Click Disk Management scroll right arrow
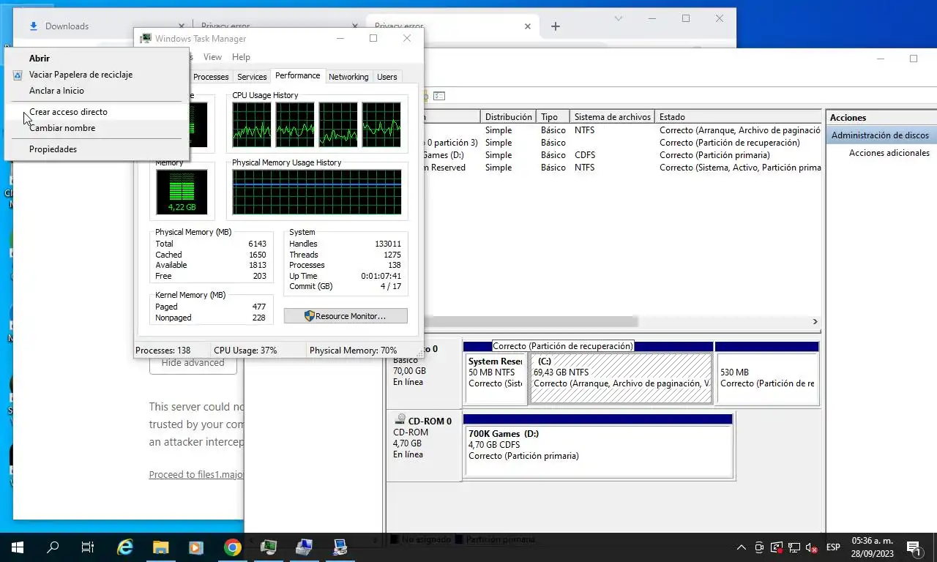 [815, 321]
